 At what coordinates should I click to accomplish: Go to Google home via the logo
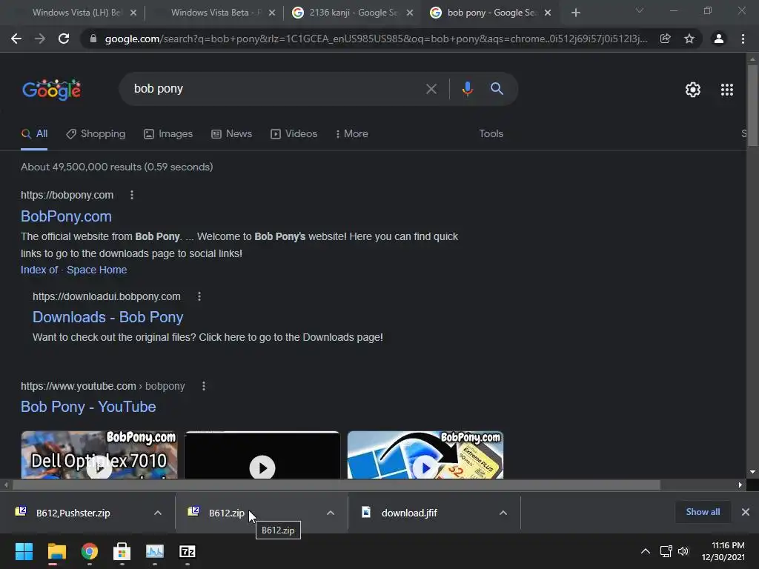tap(52, 90)
